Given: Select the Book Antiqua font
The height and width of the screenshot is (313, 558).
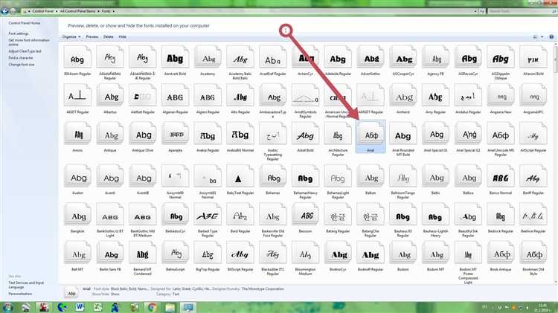Looking at the screenshot, I should [x=501, y=255].
